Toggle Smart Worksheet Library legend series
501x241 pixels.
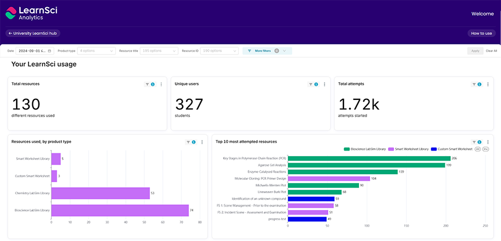point(408,149)
